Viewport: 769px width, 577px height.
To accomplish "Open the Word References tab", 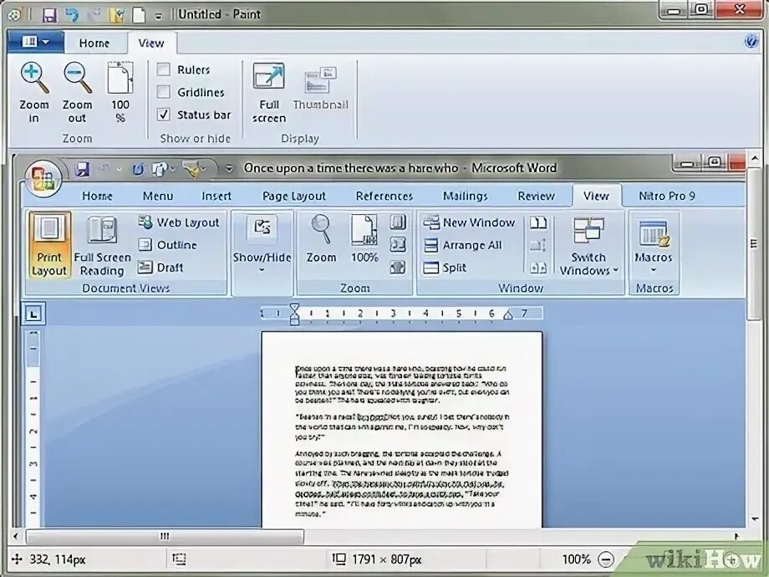I will click(x=384, y=197).
